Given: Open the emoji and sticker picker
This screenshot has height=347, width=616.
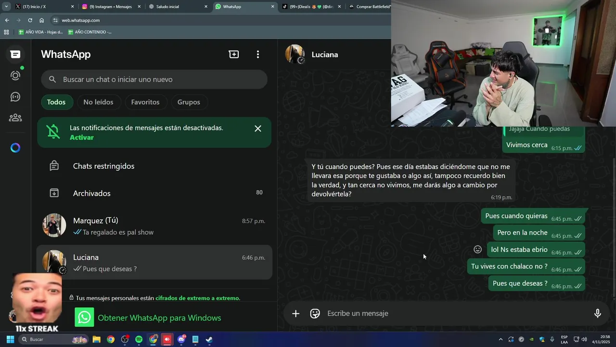Looking at the screenshot, I should tap(315, 314).
